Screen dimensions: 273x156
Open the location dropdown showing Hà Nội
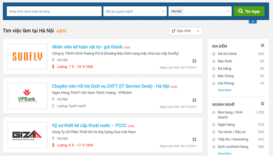200,11
